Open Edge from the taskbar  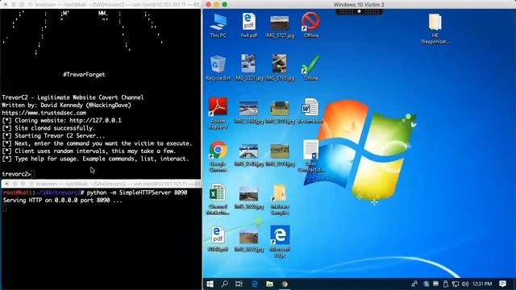[255, 284]
